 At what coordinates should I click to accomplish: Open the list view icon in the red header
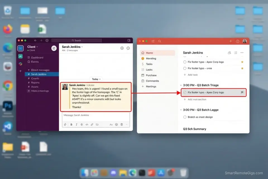[x=153, y=41]
